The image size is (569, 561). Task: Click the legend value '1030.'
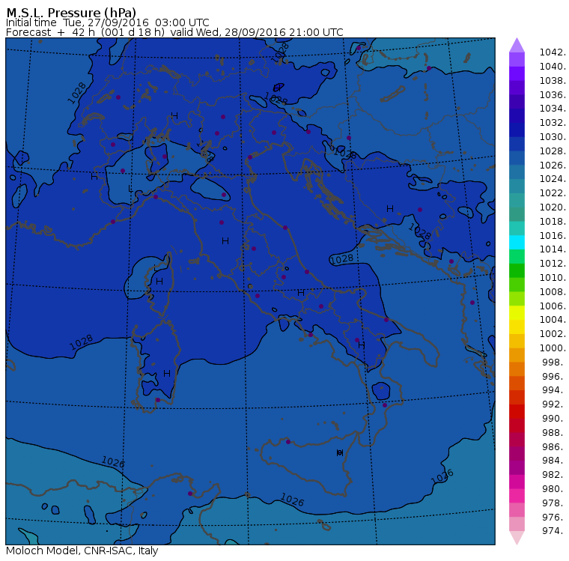(x=553, y=137)
